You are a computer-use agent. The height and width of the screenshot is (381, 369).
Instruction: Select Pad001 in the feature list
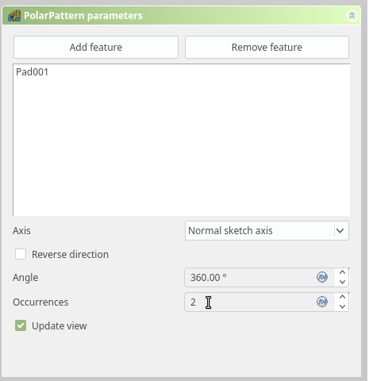tap(33, 72)
